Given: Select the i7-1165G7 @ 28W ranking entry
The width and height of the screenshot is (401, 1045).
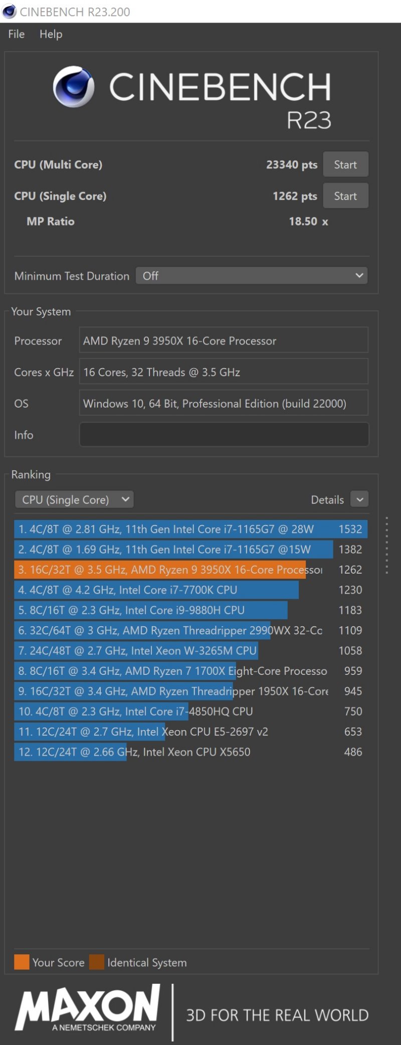Looking at the screenshot, I should point(191,529).
